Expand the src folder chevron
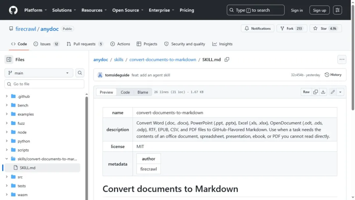Viewport: 355px width, 200px height. tap(7, 177)
